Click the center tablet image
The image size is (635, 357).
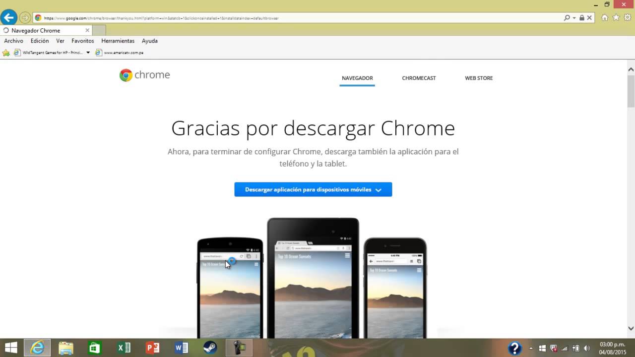tap(313, 278)
